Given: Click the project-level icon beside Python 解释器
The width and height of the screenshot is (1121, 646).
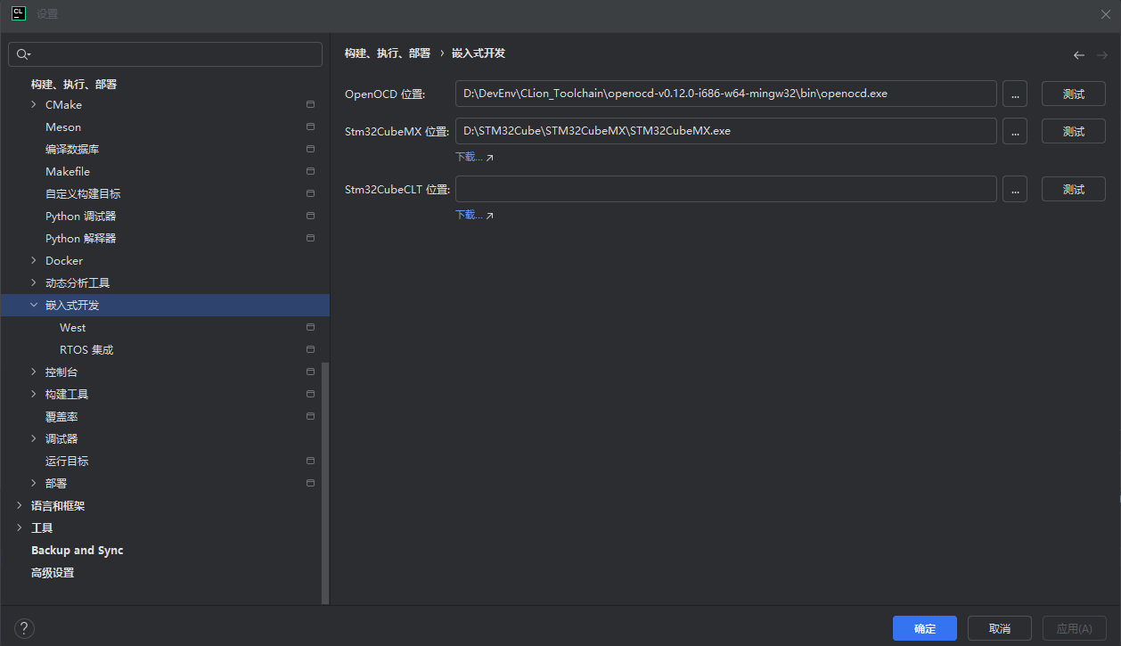Looking at the screenshot, I should pos(310,238).
